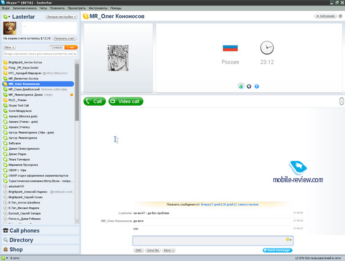Click the status icon of Brightpoint_Антон Котов
This screenshot has height=261, width=345.
6,62
